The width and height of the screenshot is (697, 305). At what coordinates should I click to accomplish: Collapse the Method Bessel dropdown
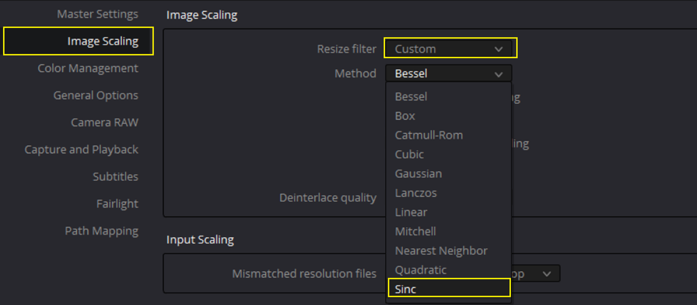(x=449, y=73)
